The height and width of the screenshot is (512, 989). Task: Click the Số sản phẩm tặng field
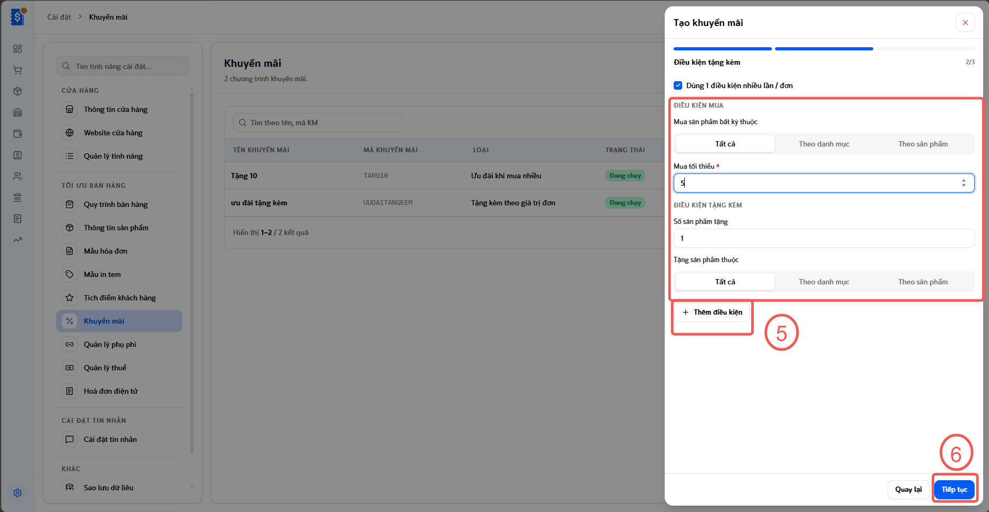(824, 238)
